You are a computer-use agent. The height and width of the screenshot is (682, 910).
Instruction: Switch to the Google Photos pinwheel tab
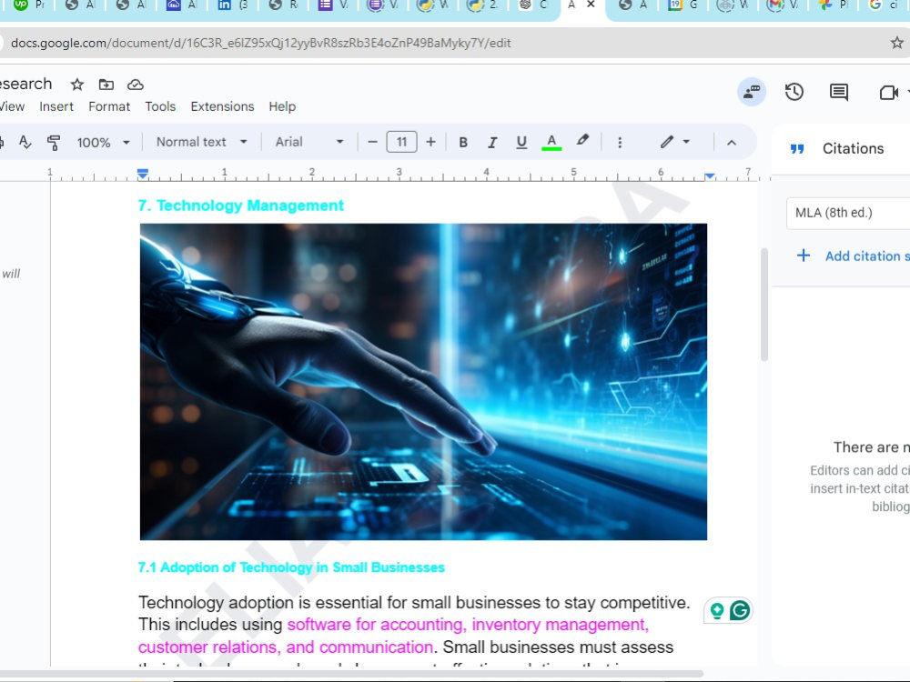[833, 5]
